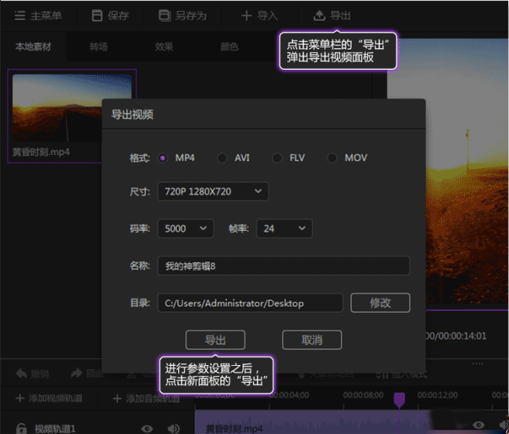Open the 尺寸 720P 1280X720 dropdown
This screenshot has width=509, height=434.
coord(212,191)
